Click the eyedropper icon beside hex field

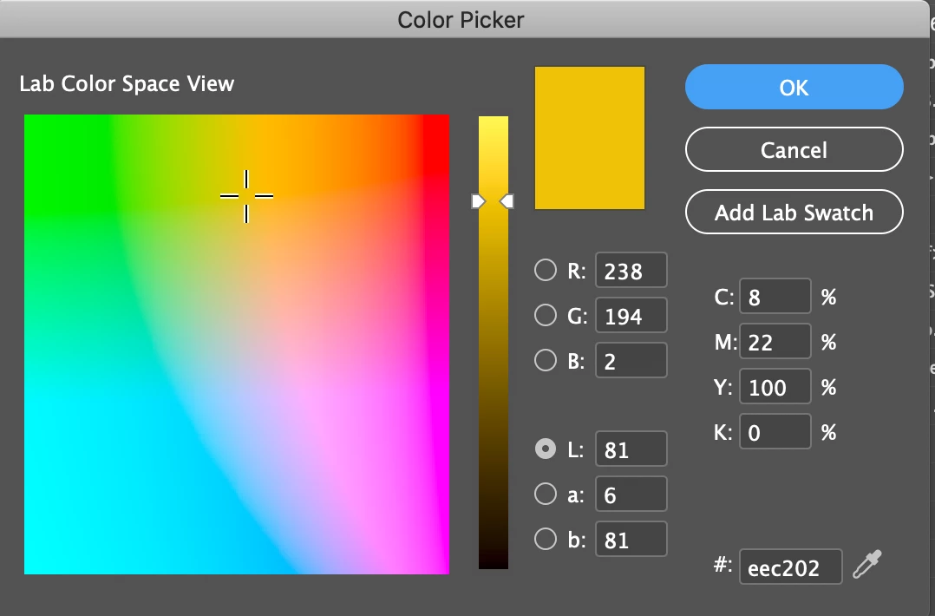[x=865, y=567]
